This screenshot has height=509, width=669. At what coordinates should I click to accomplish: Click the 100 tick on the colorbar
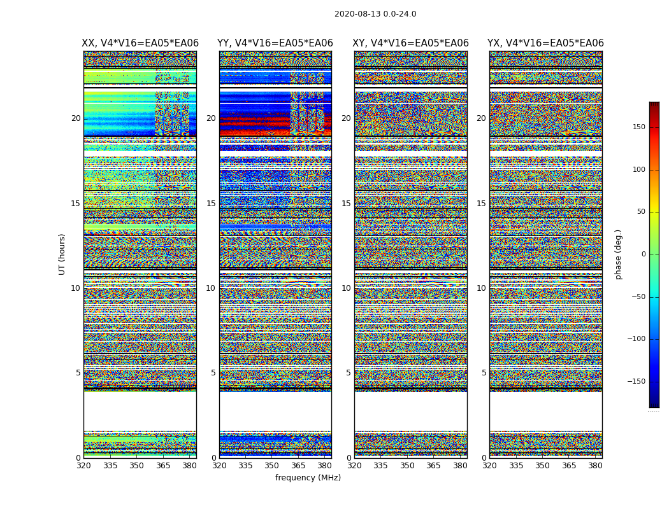[x=639, y=169]
